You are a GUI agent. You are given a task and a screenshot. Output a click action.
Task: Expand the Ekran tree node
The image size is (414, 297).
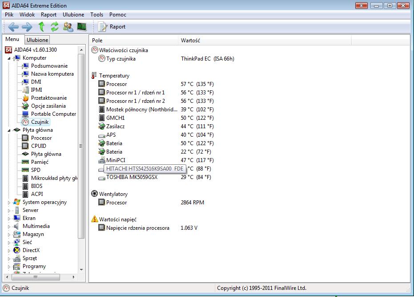pyautogui.click(x=9, y=219)
